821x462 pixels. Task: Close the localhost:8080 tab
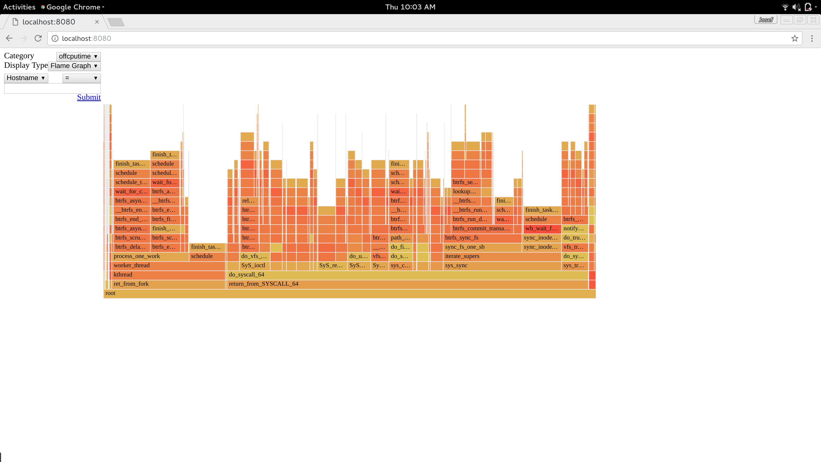tap(97, 22)
